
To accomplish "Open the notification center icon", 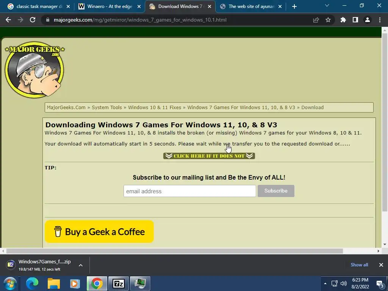I will coord(380,284).
